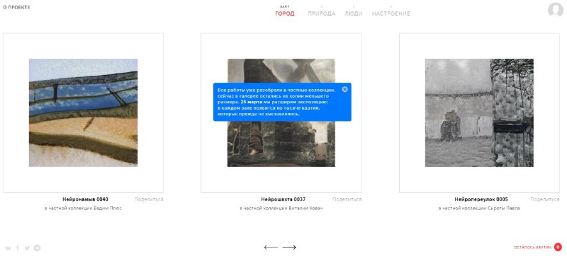The width and height of the screenshot is (567, 256).
Task: Open the НАСТРОЕНИЕ hall tab
Action: (x=391, y=13)
